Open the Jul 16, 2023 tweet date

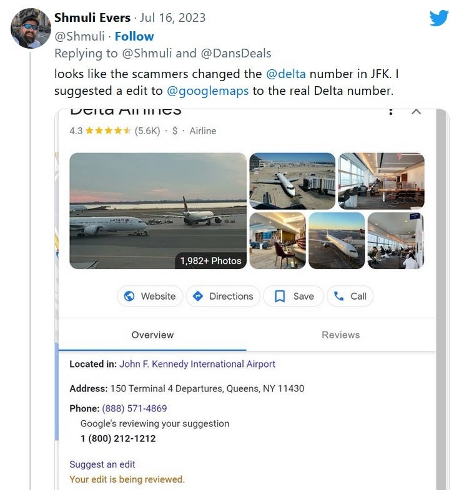point(172,17)
